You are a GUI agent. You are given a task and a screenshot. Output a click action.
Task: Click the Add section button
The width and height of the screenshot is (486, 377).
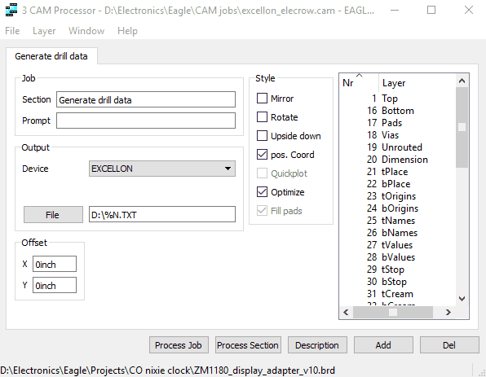383,345
